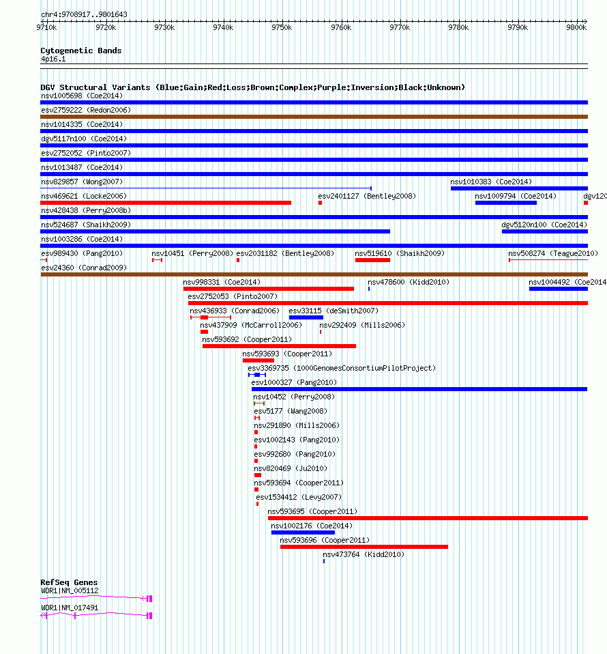Click the esv1002143 (Pang2010) label
Viewport: 607px width, 654px height.
(297, 440)
